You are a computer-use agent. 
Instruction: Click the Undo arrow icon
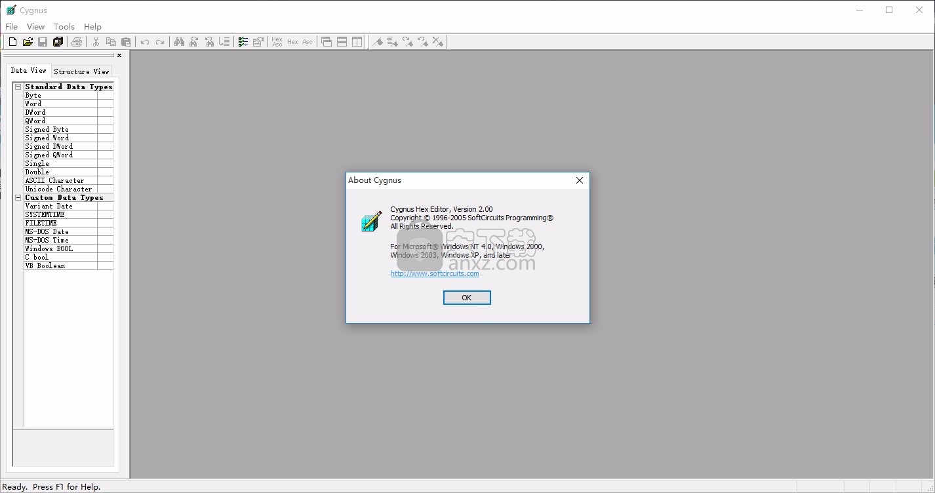coord(145,42)
